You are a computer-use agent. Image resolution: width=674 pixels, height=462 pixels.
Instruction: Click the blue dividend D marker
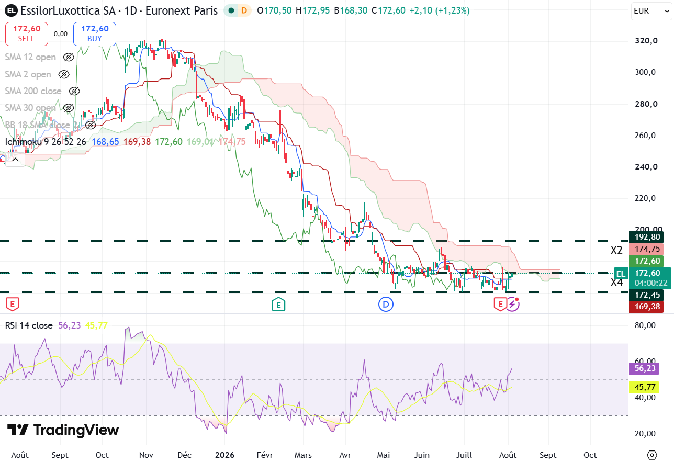(x=386, y=304)
